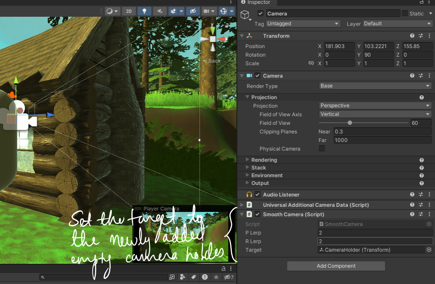The width and height of the screenshot is (435, 284).
Task: Open the gizmos dropdown arrow
Action: 231,11
